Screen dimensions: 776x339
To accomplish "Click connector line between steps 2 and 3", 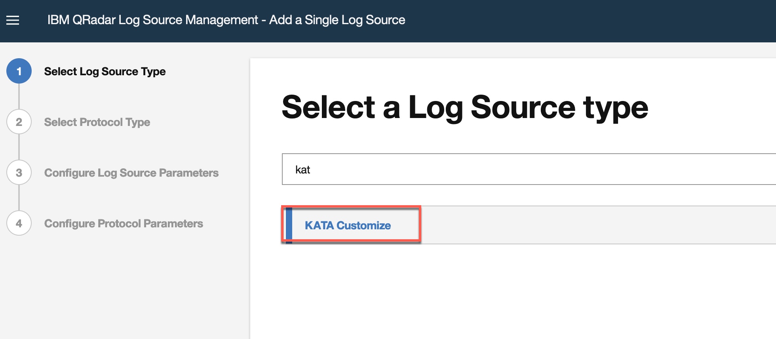I will 19,147.
